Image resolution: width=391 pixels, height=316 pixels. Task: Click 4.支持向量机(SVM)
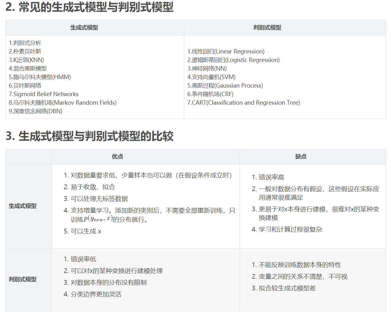click(x=211, y=77)
